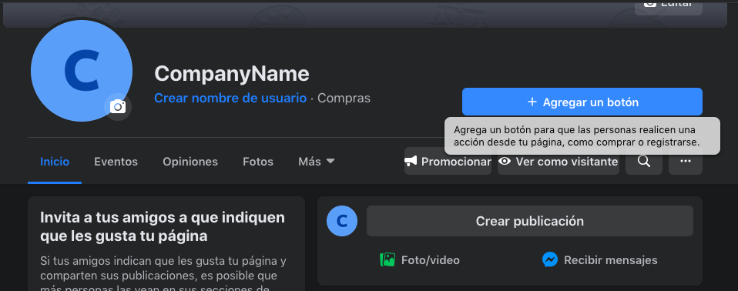
Task: Open Crear nombre de usuario link
Action: point(230,99)
